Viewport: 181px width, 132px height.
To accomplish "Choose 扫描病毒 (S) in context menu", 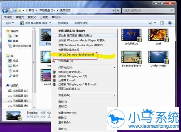I will coord(84,61).
